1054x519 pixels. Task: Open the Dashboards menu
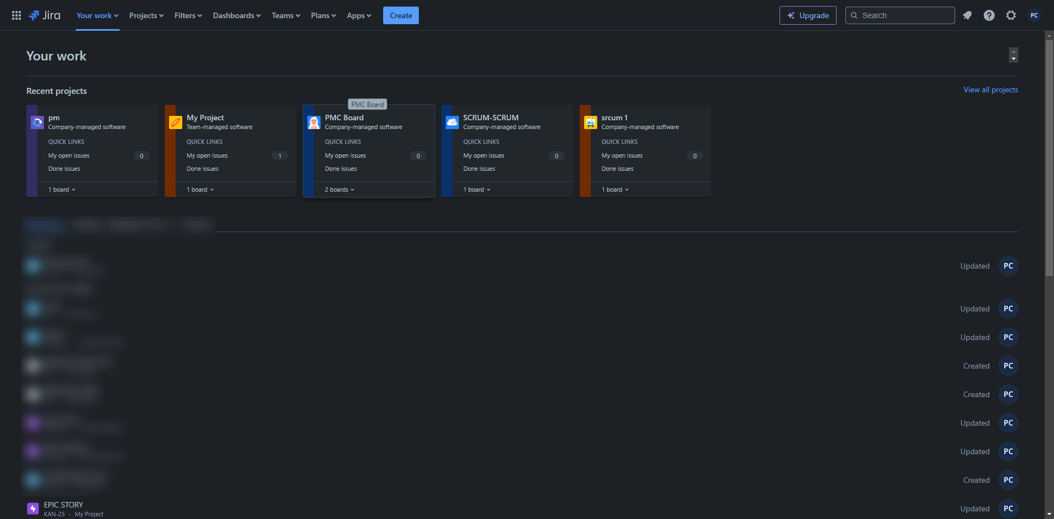237,15
